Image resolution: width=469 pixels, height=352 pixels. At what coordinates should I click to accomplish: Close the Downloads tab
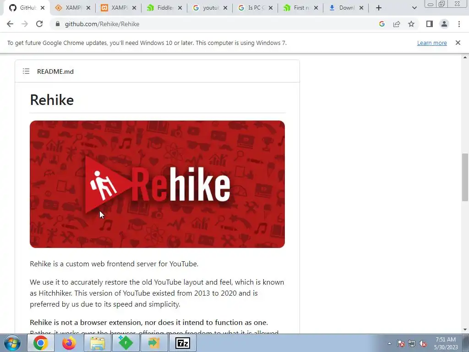361,8
